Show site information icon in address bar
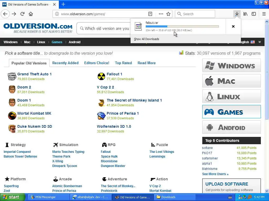Screen dimensions: 269x201 pyautogui.click(x=57, y=14)
